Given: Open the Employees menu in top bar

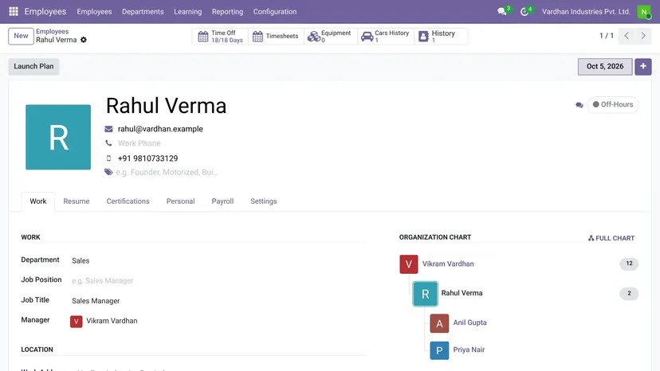Looking at the screenshot, I should (94, 12).
